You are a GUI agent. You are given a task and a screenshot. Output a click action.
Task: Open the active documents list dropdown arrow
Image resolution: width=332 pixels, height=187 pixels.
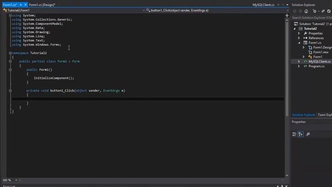coord(287,5)
